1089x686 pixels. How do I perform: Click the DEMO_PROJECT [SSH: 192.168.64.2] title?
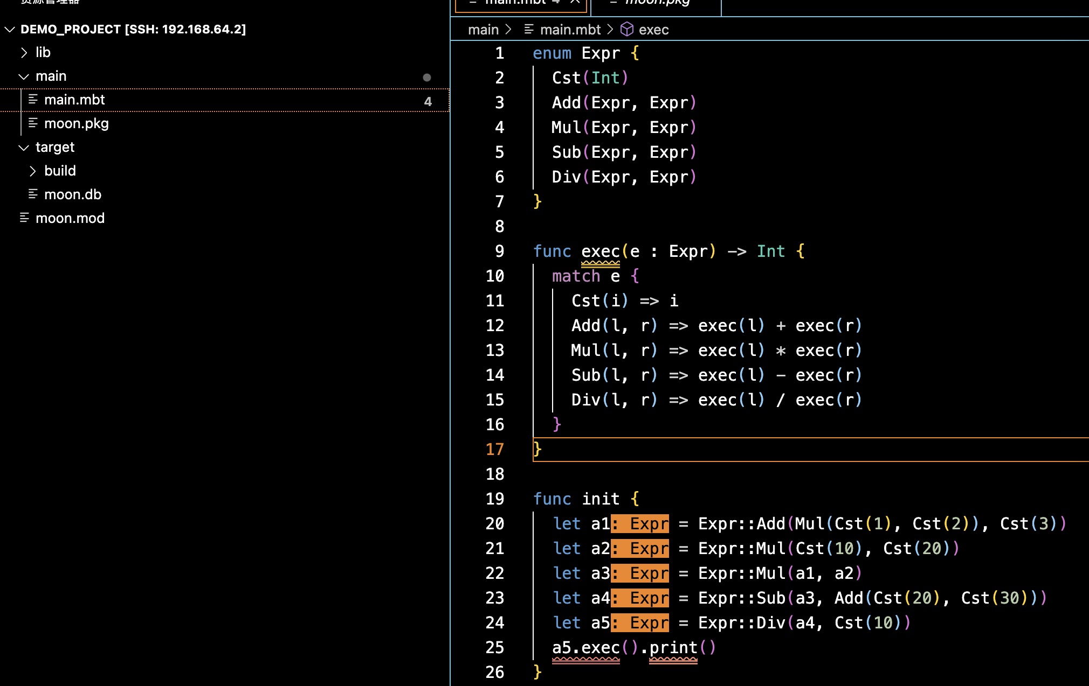(133, 29)
